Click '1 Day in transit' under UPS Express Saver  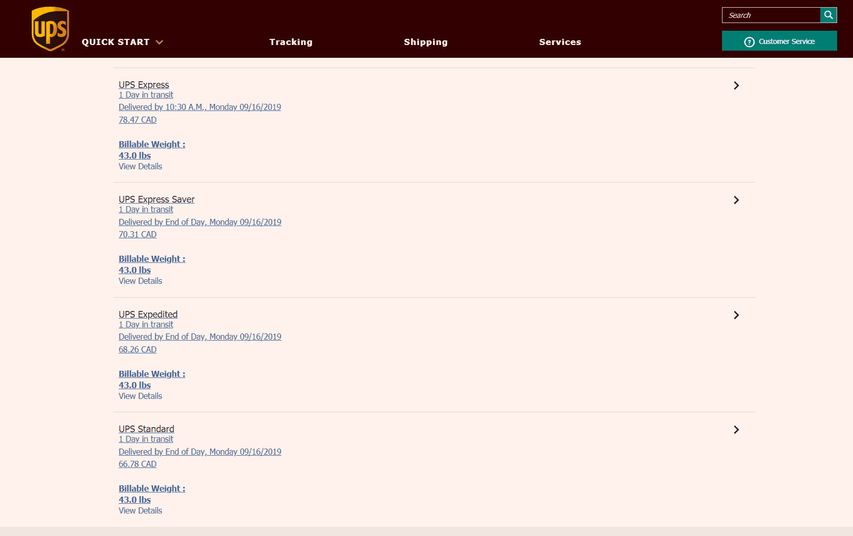[x=146, y=209]
